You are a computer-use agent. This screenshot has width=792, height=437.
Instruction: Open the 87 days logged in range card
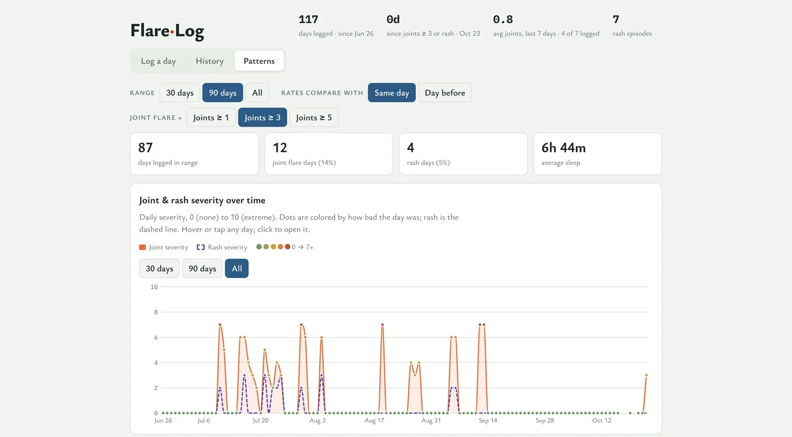[194, 153]
